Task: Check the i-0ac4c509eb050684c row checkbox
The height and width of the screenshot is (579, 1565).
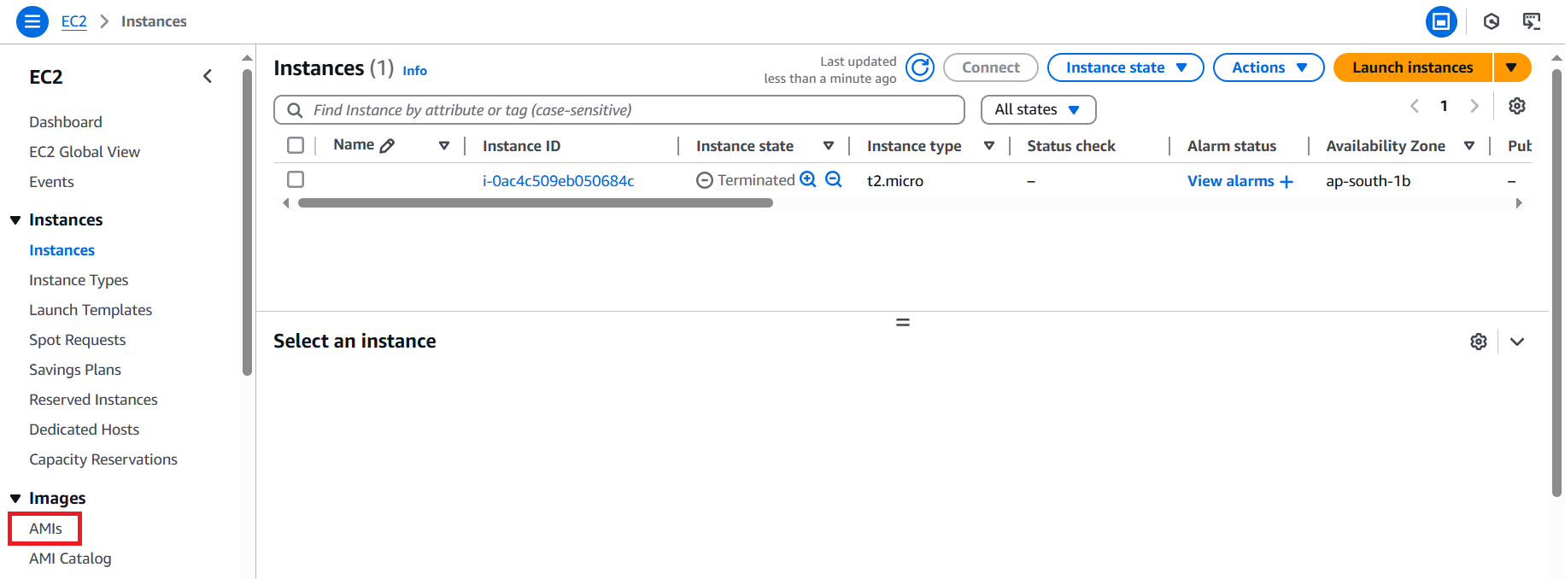Action: tap(296, 179)
